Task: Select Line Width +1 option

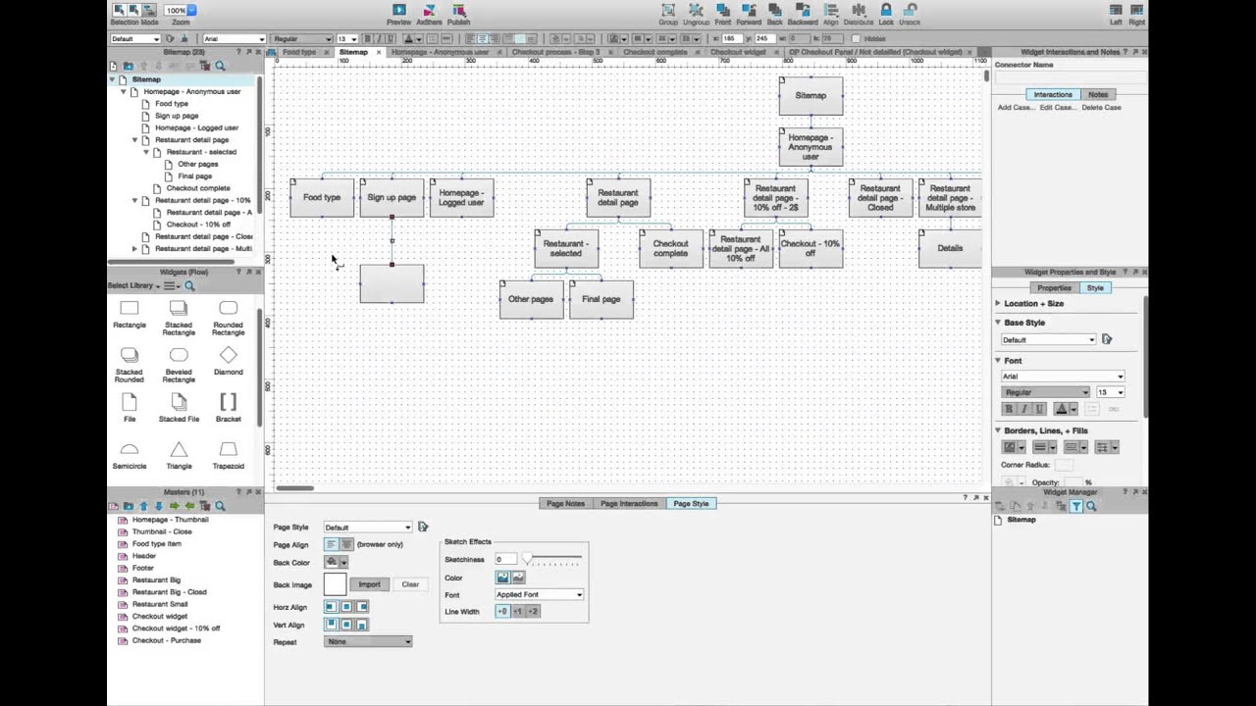Action: click(517, 611)
